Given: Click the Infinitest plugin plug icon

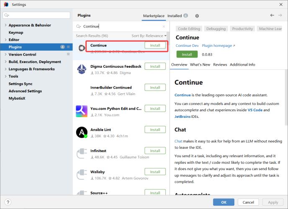Looking at the screenshot, I should tap(82, 153).
